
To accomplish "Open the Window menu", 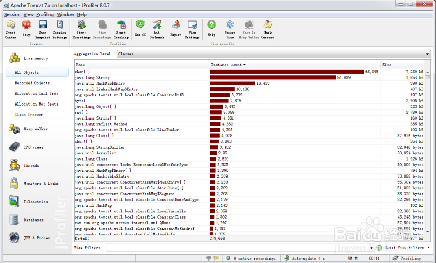I will pos(65,14).
